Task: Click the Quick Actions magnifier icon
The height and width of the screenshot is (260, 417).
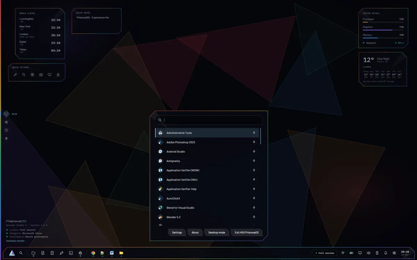Action: 24,75
